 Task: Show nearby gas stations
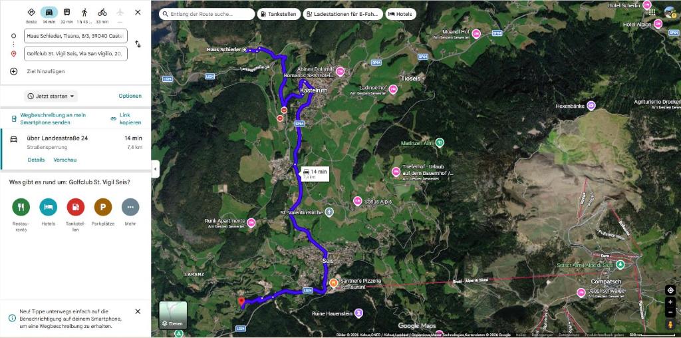pos(76,207)
